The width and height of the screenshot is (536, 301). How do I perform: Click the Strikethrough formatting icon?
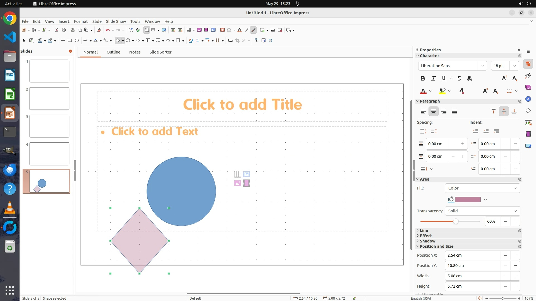(459, 79)
